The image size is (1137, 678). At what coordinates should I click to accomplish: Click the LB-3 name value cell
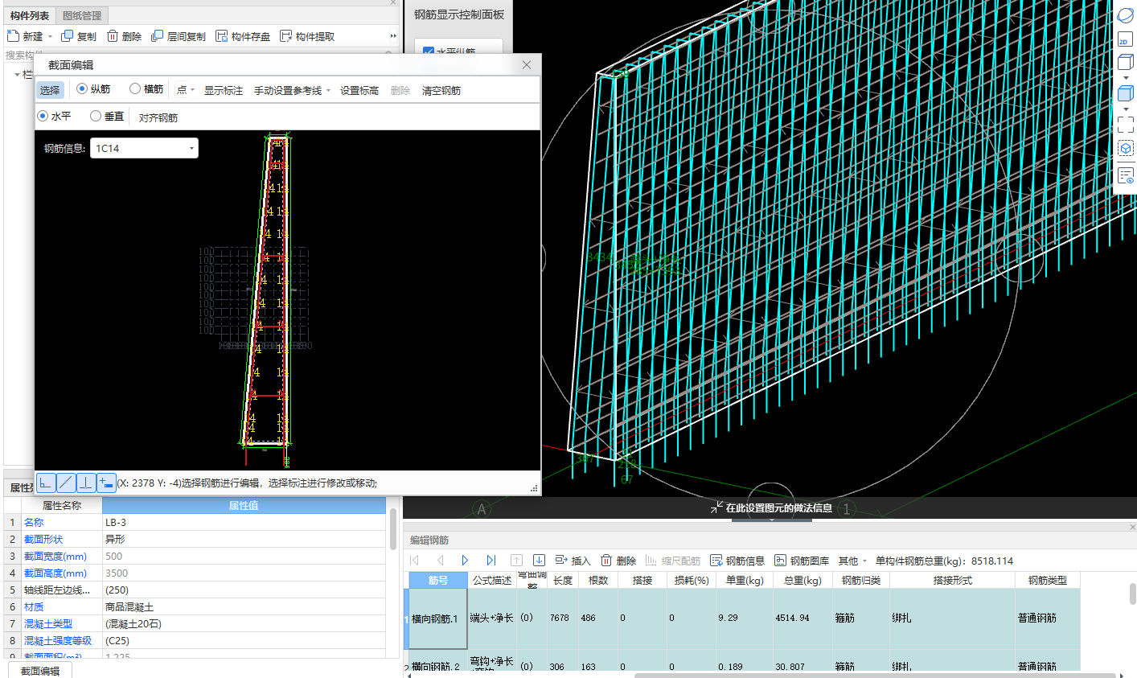(x=244, y=522)
